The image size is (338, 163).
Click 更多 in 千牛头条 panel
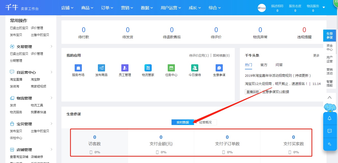pyautogui.click(x=316, y=55)
